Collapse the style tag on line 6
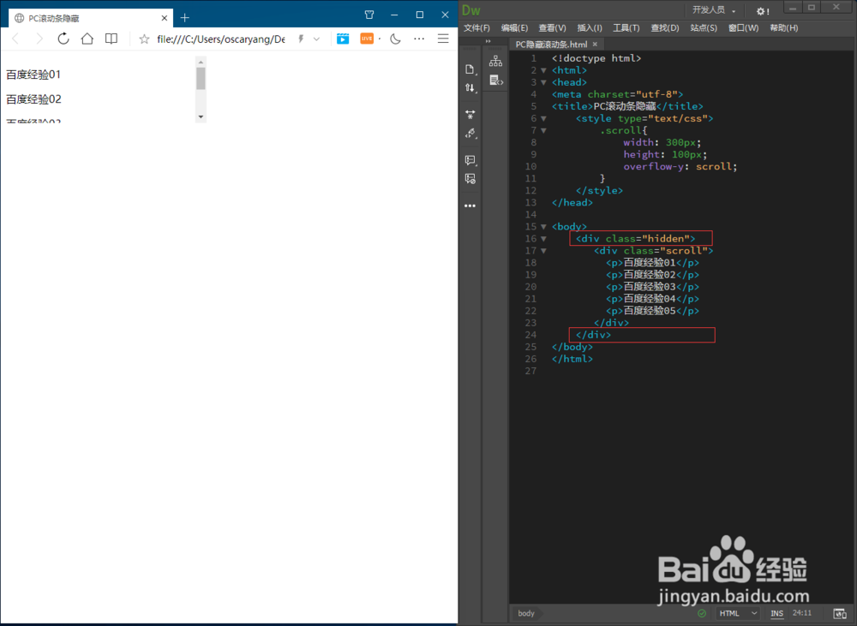This screenshot has height=626, width=857. pyautogui.click(x=543, y=118)
